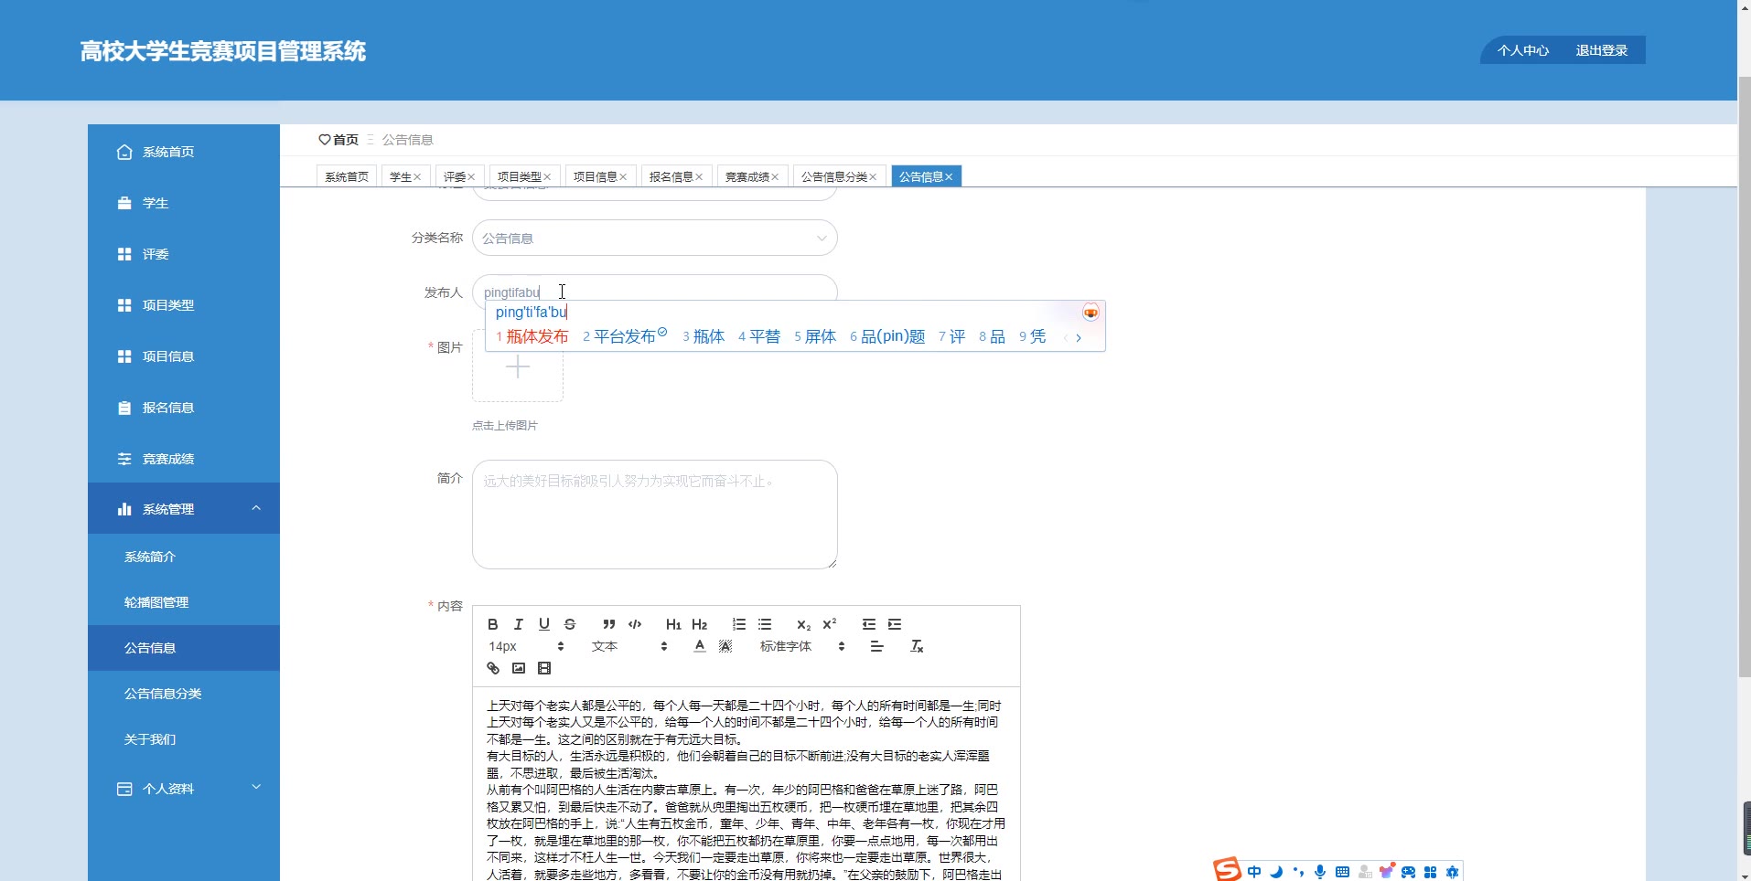Image resolution: width=1751 pixels, height=881 pixels.
Task: Activate Sogou IME voice input microphone
Action: tap(1320, 872)
